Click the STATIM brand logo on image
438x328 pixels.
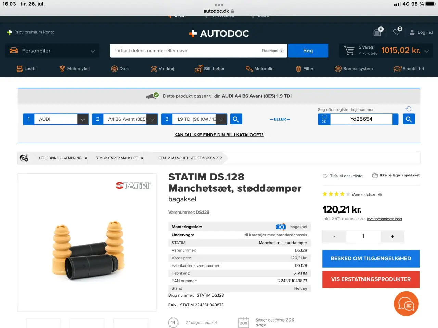click(133, 186)
